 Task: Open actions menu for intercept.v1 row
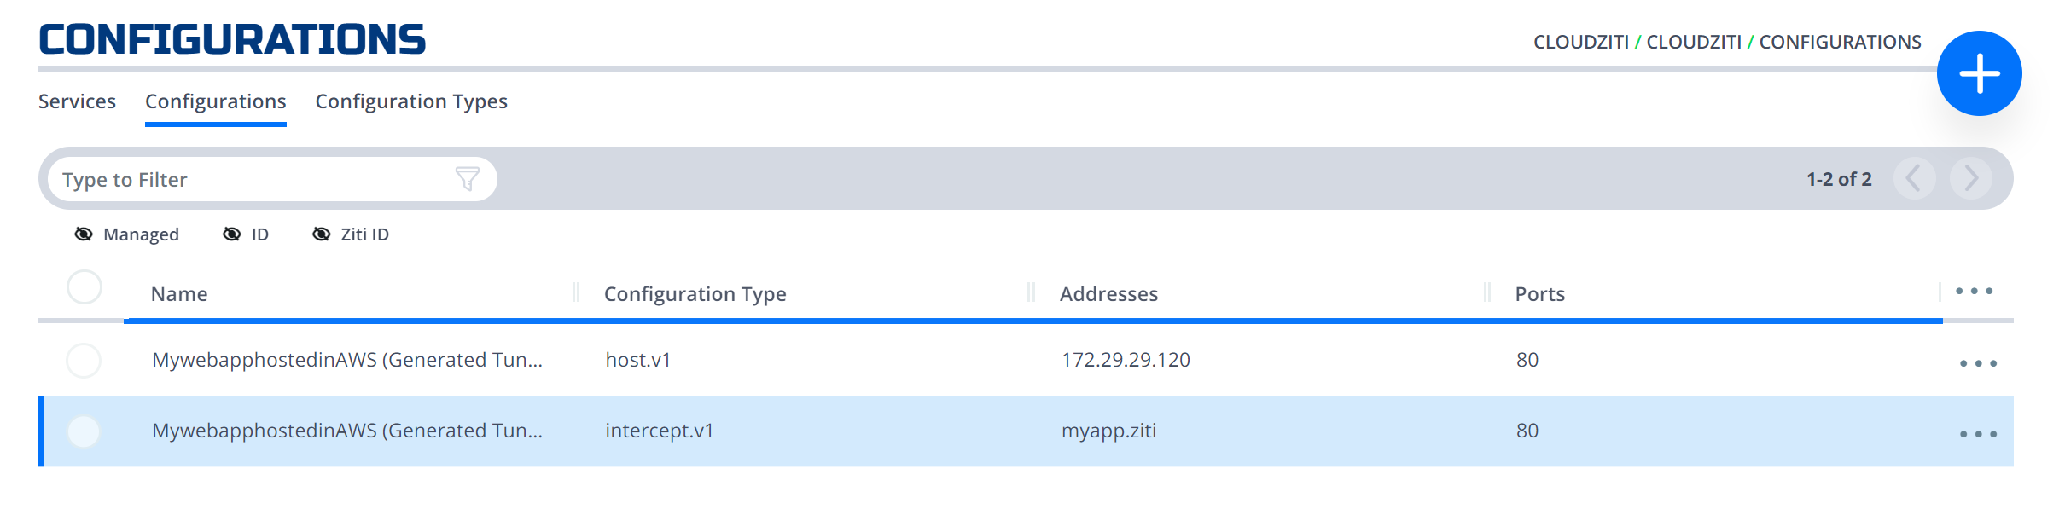(x=1978, y=434)
